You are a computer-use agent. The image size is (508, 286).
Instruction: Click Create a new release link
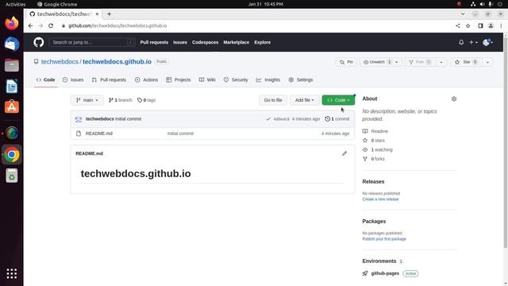click(x=380, y=199)
